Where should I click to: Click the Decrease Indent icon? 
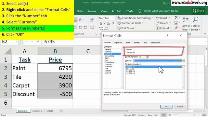tap(80, 27)
